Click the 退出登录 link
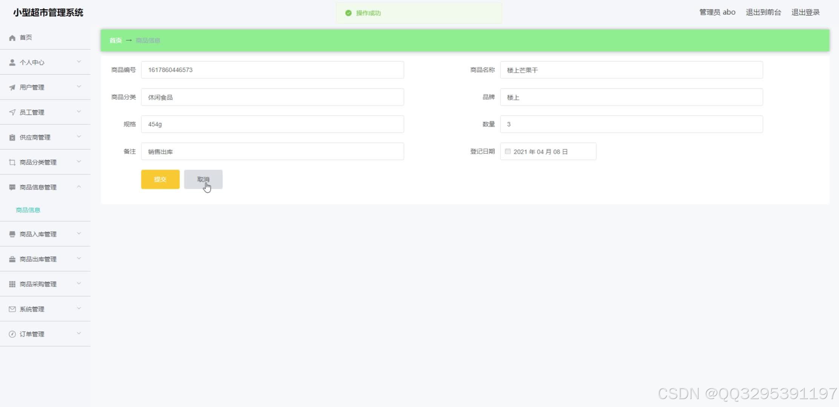Image resolution: width=839 pixels, height=407 pixels. click(805, 12)
